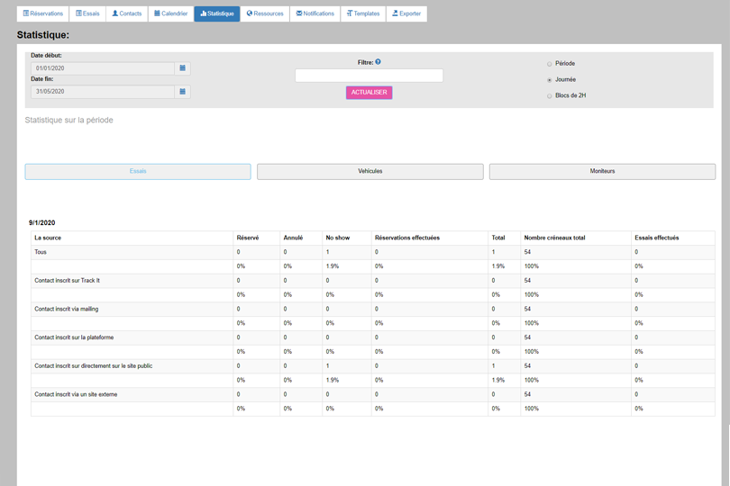Image resolution: width=730 pixels, height=486 pixels.
Task: Click the Contacts tab person icon
Action: (115, 13)
